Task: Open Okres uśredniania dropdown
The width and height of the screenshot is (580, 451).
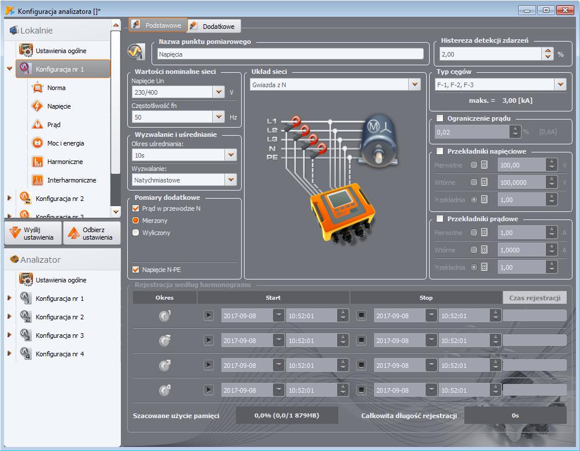Action: pos(231,155)
